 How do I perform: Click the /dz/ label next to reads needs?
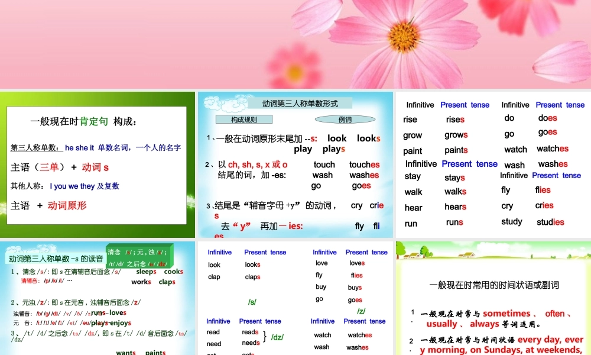pos(277,337)
